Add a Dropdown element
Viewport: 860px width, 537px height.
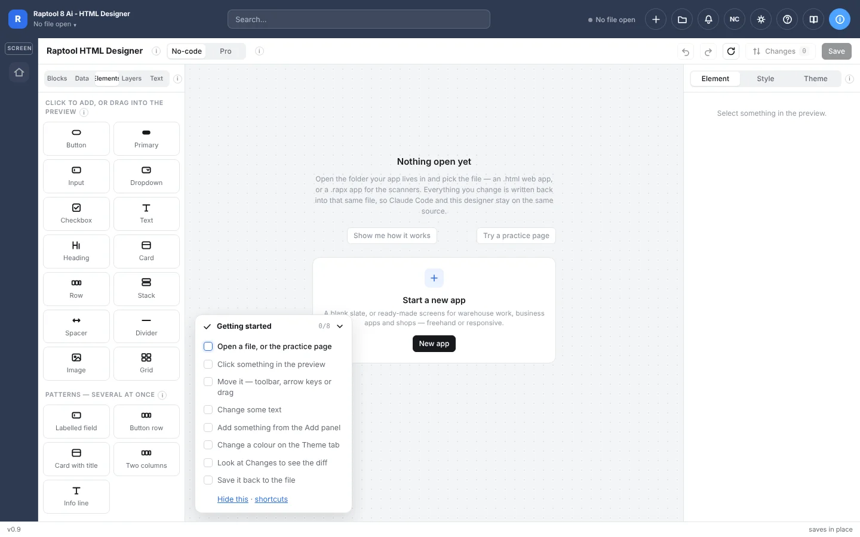(146, 176)
